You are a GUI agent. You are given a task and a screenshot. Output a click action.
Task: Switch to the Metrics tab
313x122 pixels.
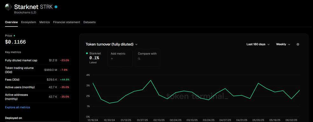click(x=45, y=22)
